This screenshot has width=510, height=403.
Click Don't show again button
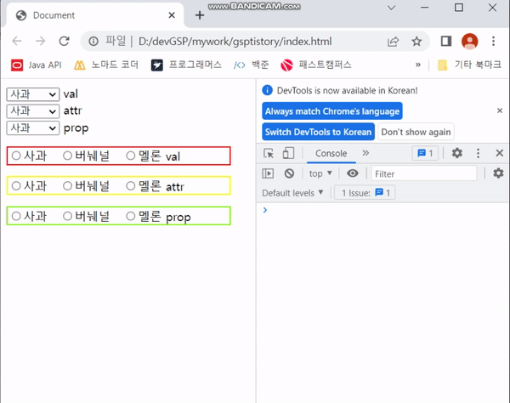(x=416, y=132)
